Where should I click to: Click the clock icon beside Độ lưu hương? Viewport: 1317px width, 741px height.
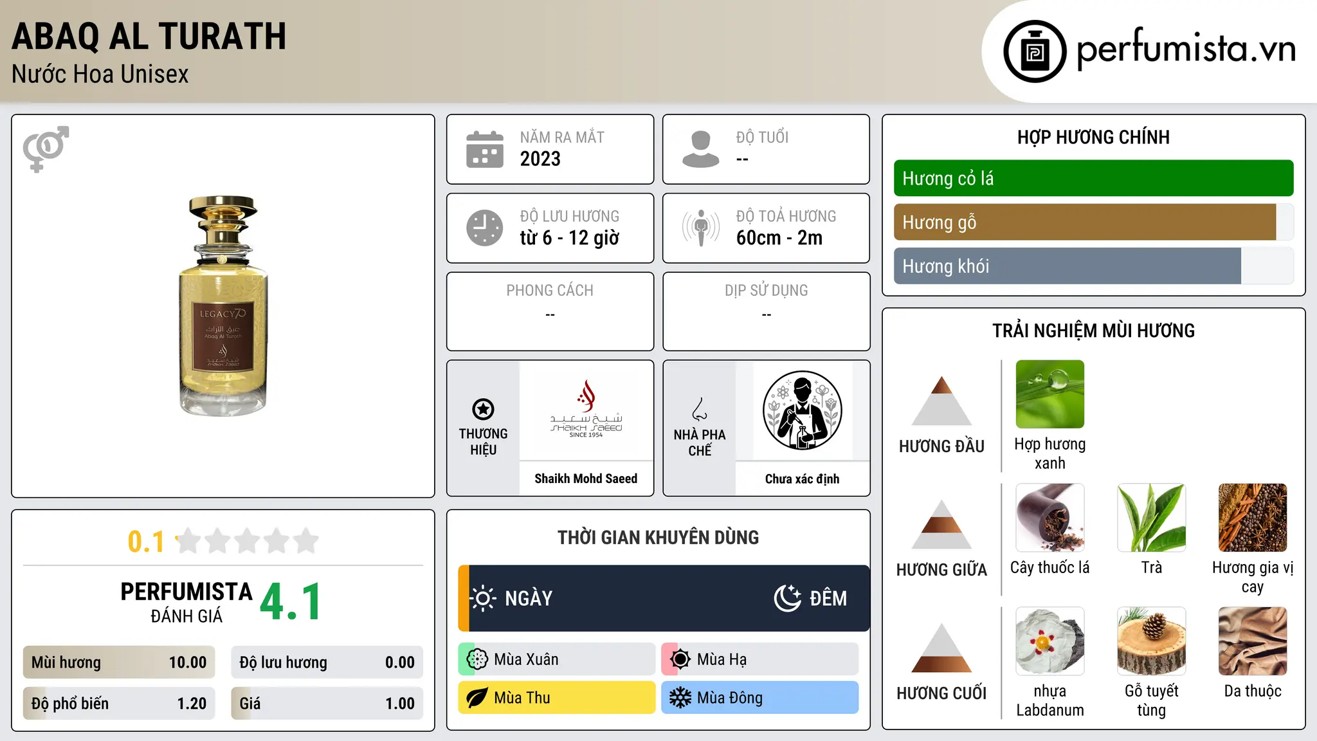pyautogui.click(x=485, y=228)
